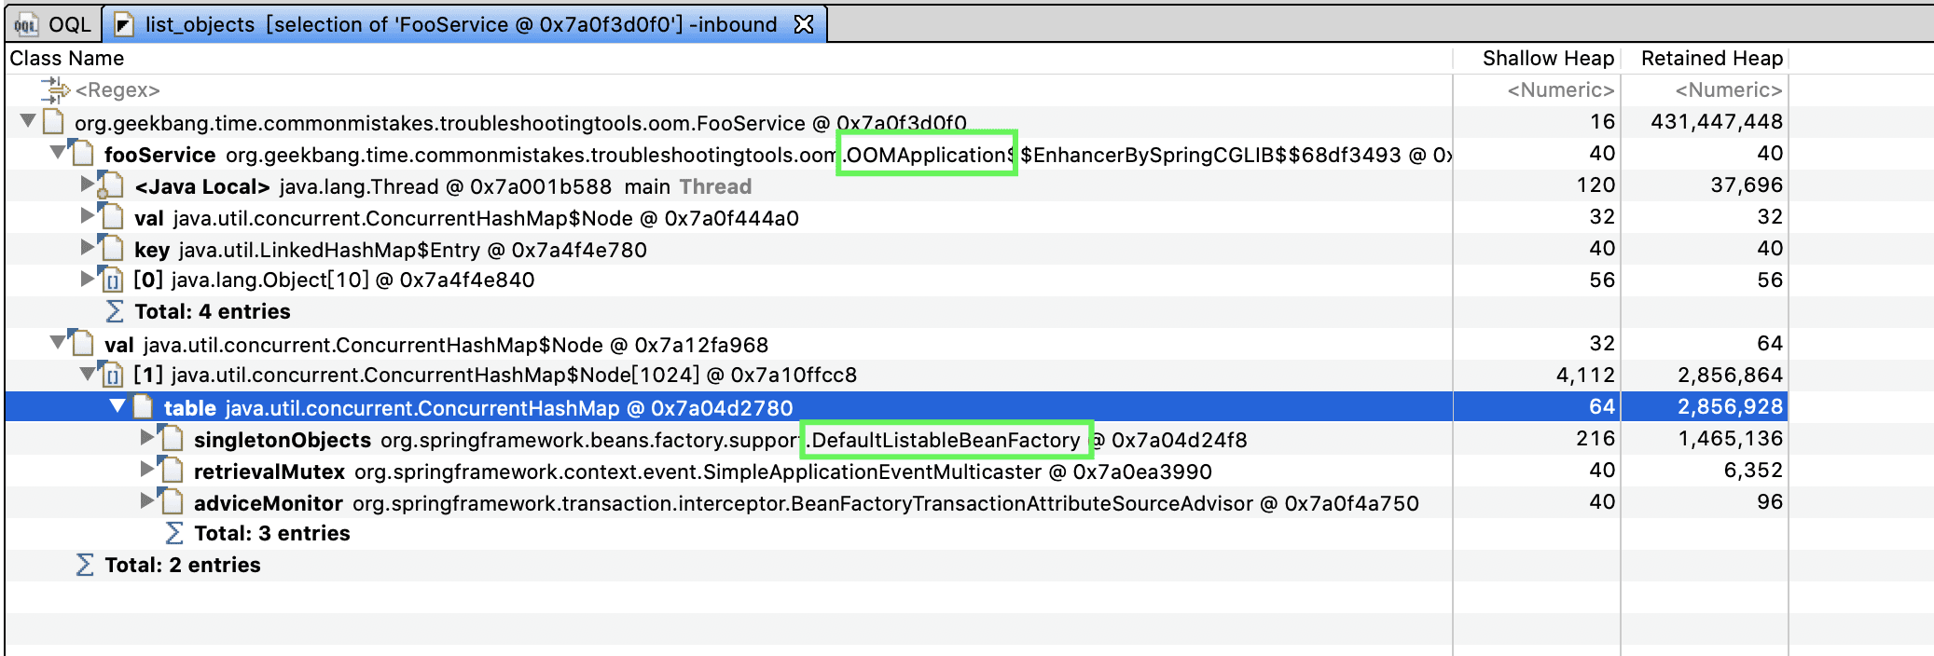Expand the Java Local main Thread node
The image size is (1934, 656).
[x=88, y=184]
